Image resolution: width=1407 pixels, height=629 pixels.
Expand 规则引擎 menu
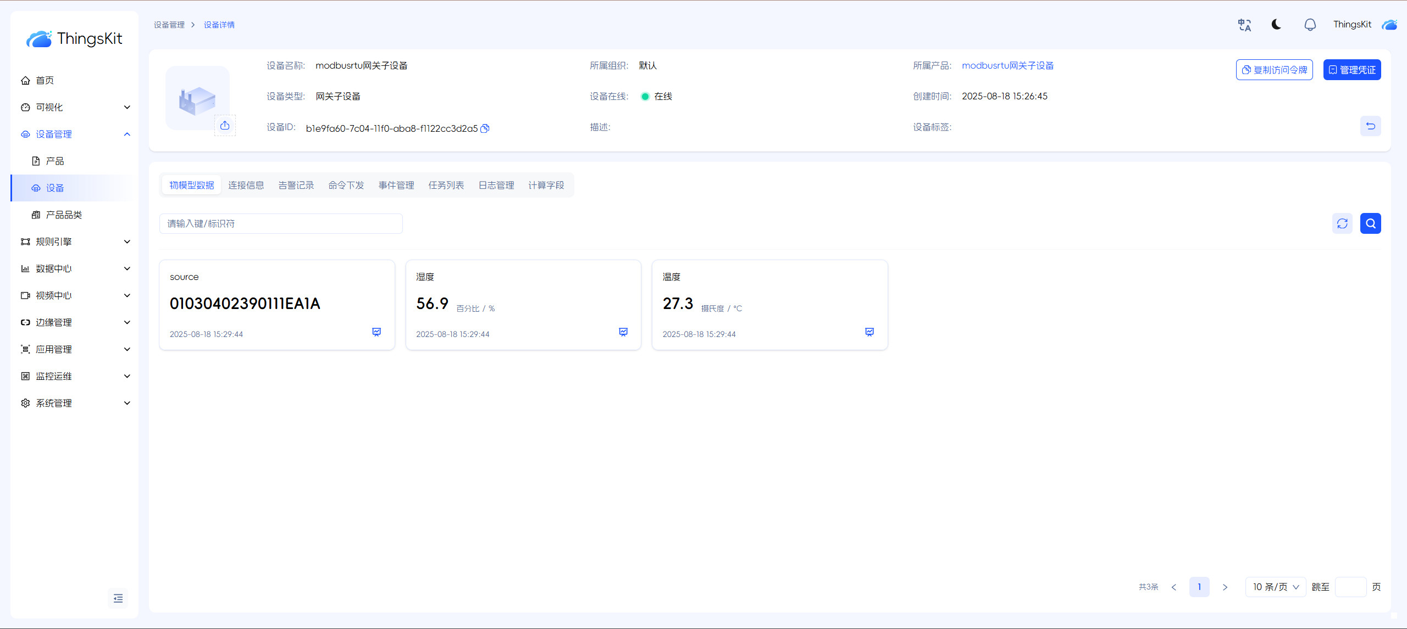click(x=74, y=242)
